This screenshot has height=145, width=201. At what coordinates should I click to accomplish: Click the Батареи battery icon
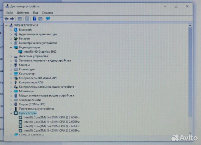pos(16,39)
